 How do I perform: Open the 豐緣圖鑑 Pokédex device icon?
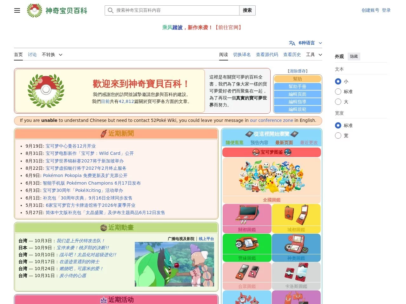pyautogui.click(x=247, y=244)
